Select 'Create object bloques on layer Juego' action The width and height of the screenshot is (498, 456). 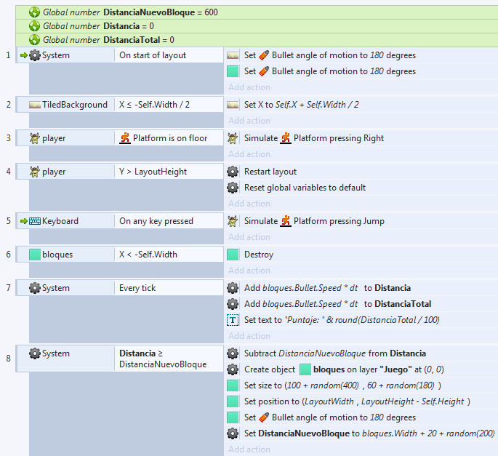coord(344,369)
